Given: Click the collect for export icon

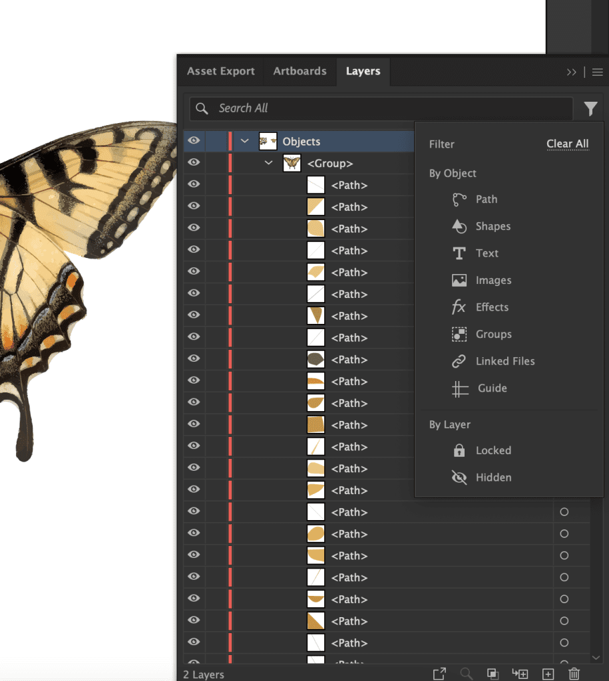Looking at the screenshot, I should 439,674.
